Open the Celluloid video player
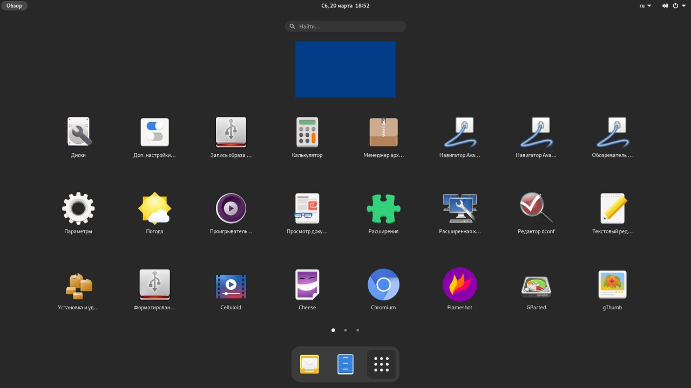691x388 pixels. tap(231, 286)
